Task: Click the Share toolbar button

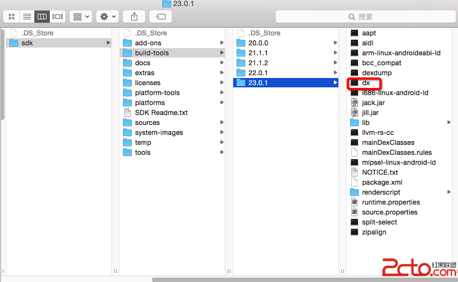Action: [134, 17]
